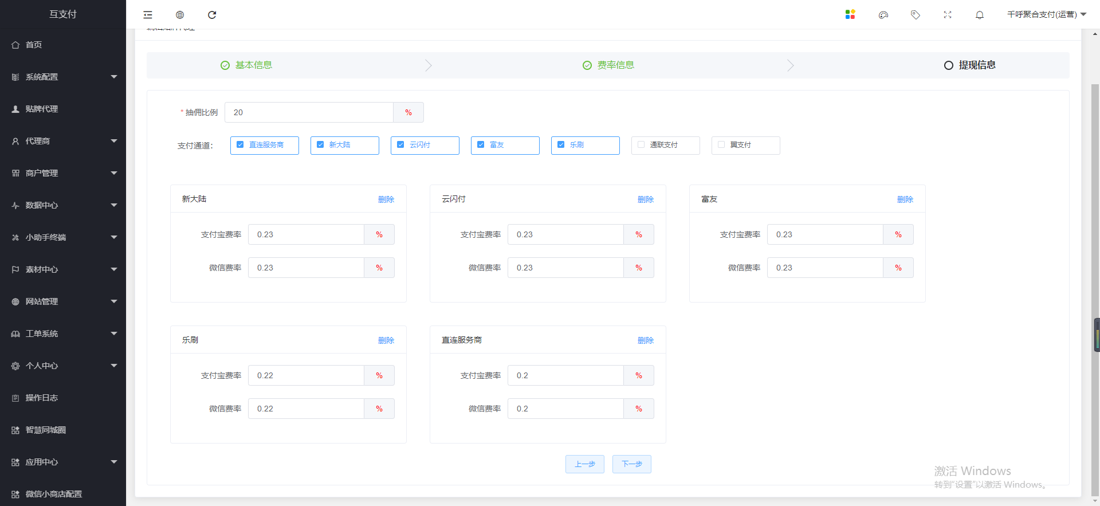Screen dimensions: 1100x506
Task: Expand the 小助手终端 menu arrow
Action: [x=114, y=237]
